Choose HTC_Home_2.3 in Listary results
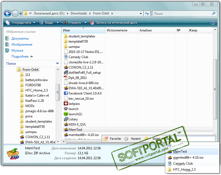The height and width of the screenshot is (175, 221). (192, 170)
